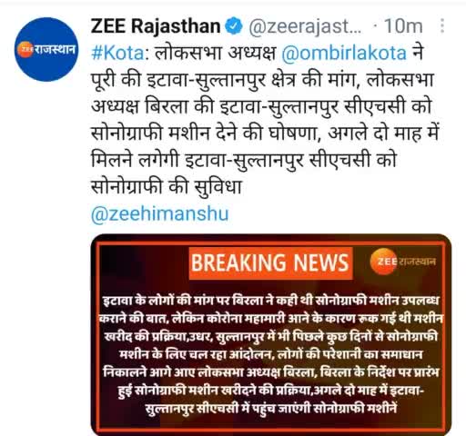
Task: Open the @zeehimanshu mention
Action: (159, 213)
